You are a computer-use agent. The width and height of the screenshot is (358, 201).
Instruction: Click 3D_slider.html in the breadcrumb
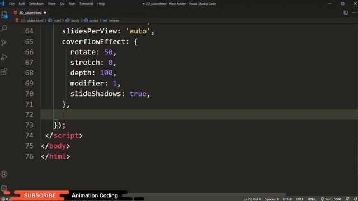point(32,21)
